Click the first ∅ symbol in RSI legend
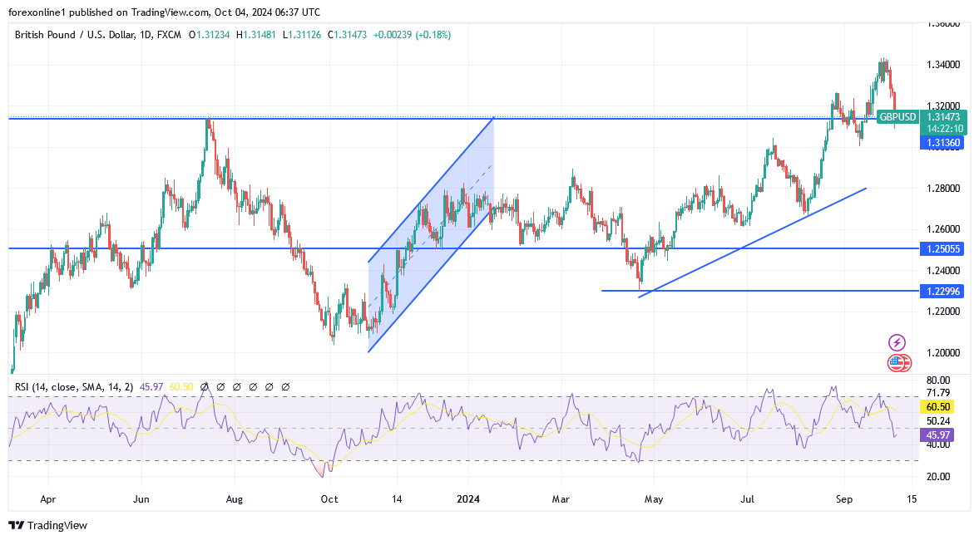 click(x=205, y=387)
